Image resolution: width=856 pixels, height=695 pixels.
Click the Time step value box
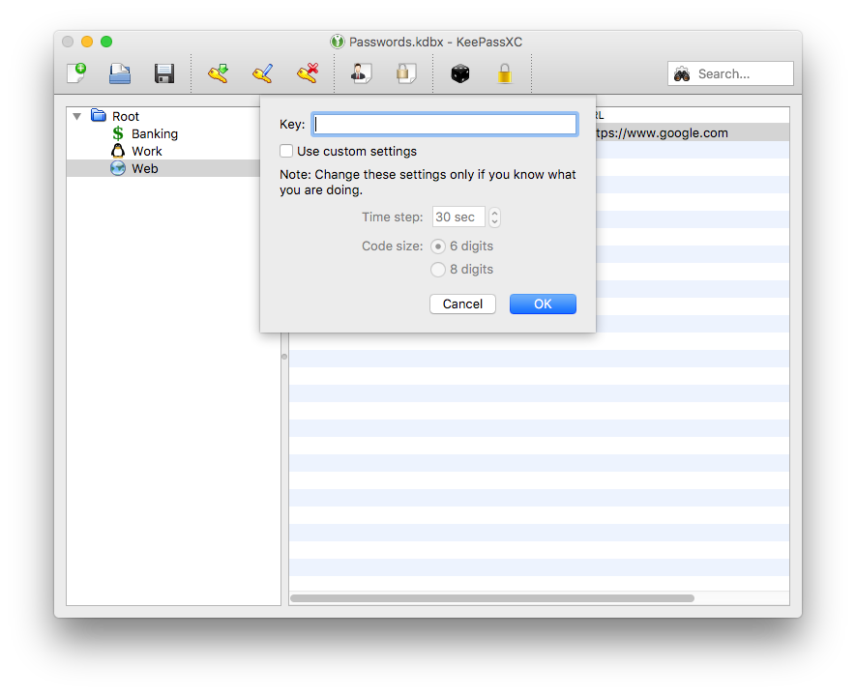(458, 217)
